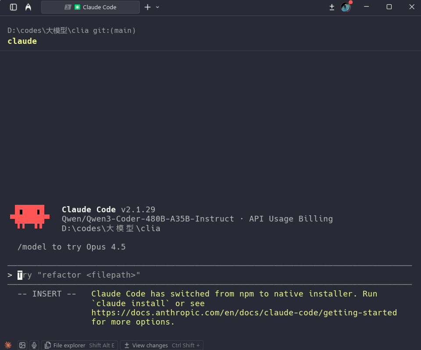Click the plus-minus diff icon near the avatar
Viewport: 421px width, 350px height.
coord(332,7)
